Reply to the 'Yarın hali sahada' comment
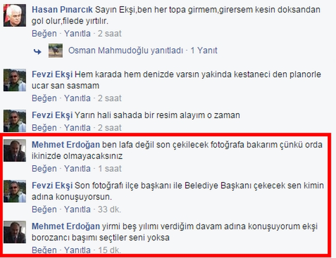336x258 pixels. pos(78,128)
